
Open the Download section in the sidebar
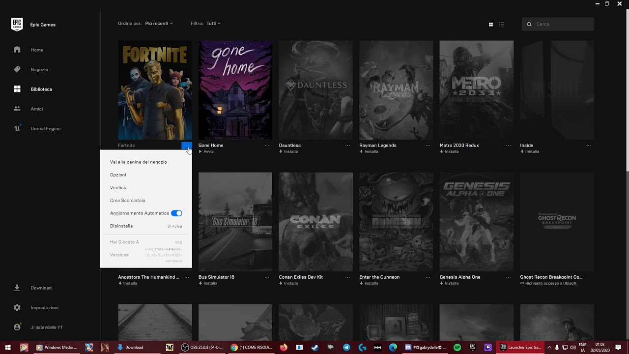tap(41, 288)
